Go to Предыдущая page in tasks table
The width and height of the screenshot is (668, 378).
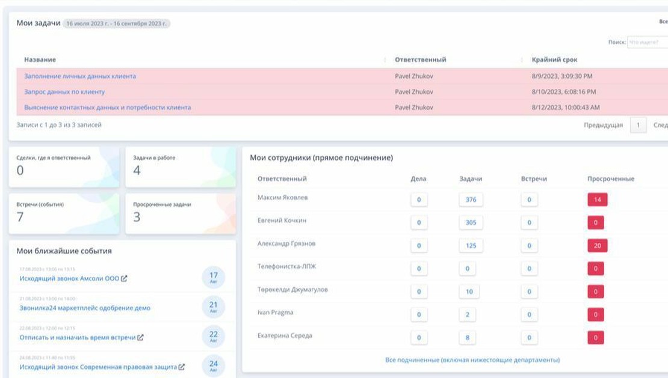pyautogui.click(x=603, y=125)
